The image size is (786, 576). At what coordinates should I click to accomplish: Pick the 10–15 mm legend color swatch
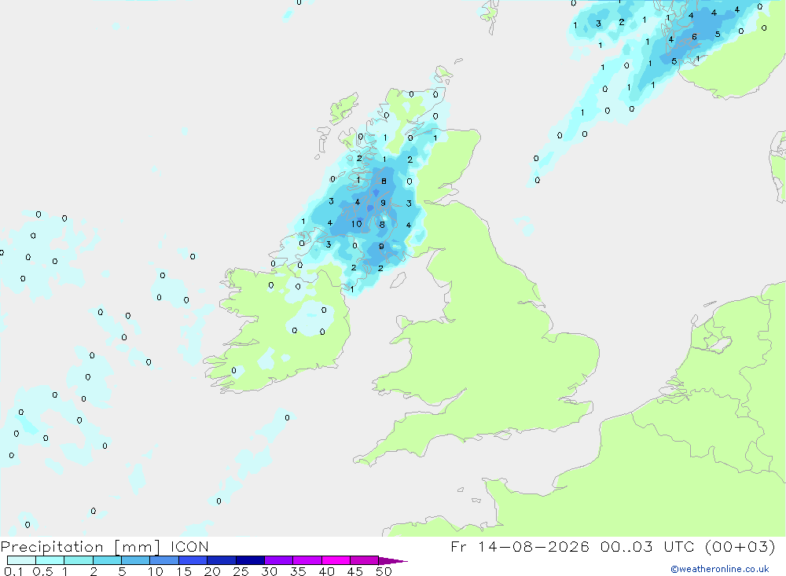(164, 560)
